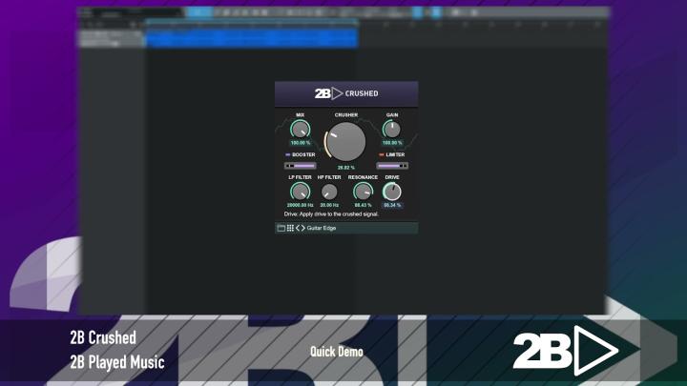Click the Gain knob
This screenshot has width=687, height=386.
[392, 129]
